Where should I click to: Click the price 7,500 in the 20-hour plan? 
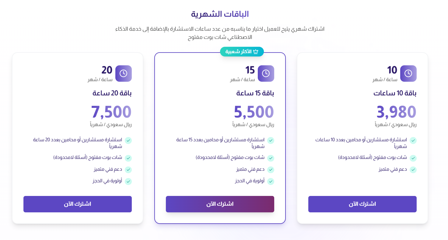point(111,112)
